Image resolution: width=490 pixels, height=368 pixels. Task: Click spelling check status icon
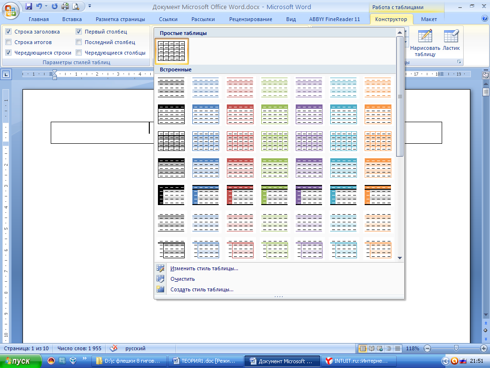point(114,348)
